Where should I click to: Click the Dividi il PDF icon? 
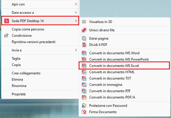[84, 45]
